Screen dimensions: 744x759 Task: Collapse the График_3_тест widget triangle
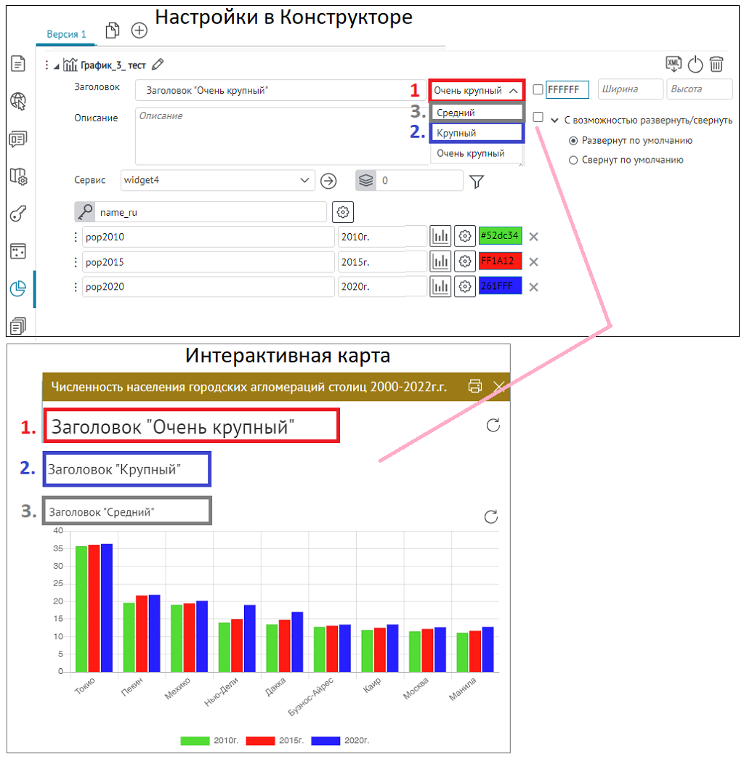point(57,65)
